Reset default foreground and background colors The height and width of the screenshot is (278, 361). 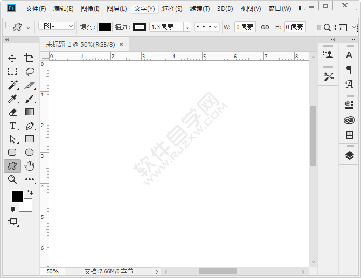[x=13, y=209]
